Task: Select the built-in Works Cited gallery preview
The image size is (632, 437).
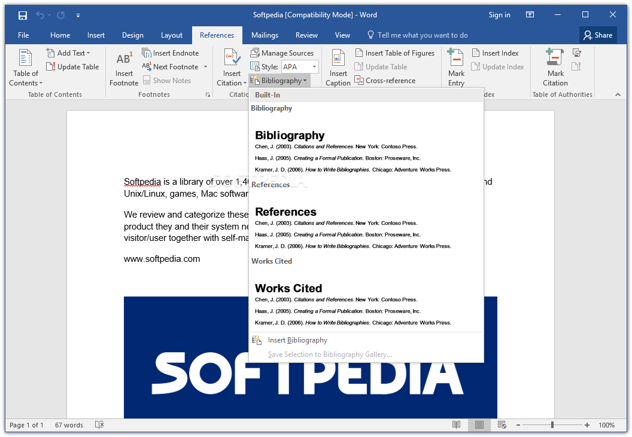Action: click(x=366, y=299)
